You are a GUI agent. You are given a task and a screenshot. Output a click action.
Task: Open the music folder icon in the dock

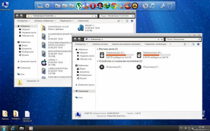pos(72,6)
